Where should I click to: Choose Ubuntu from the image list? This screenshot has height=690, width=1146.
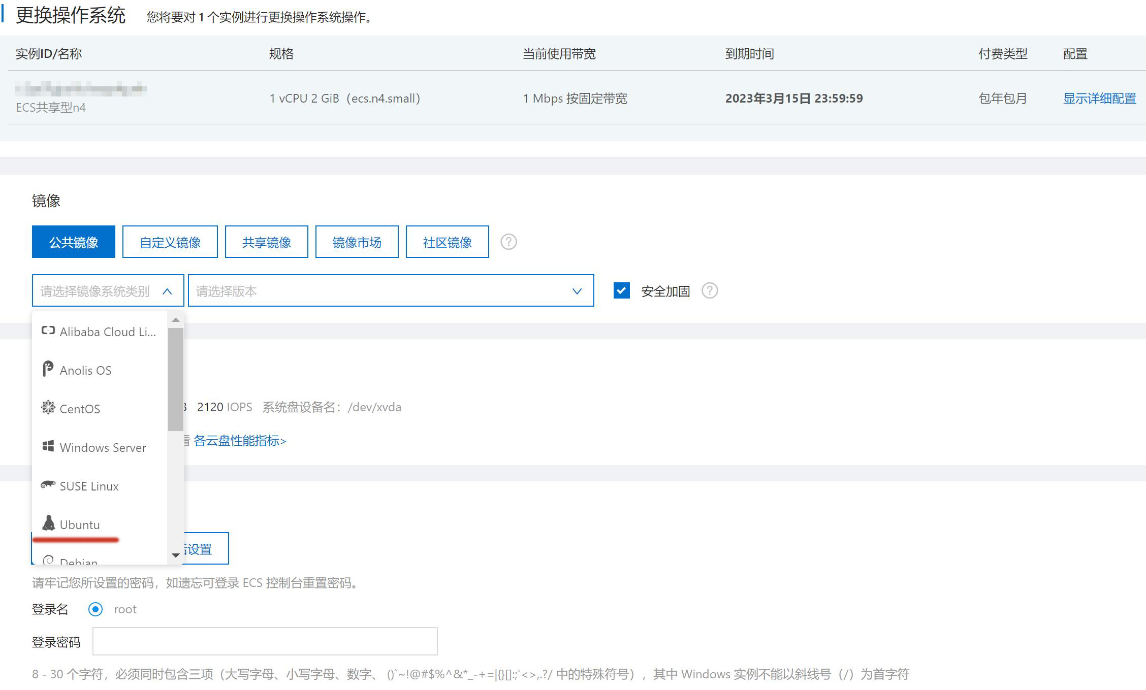click(100, 524)
